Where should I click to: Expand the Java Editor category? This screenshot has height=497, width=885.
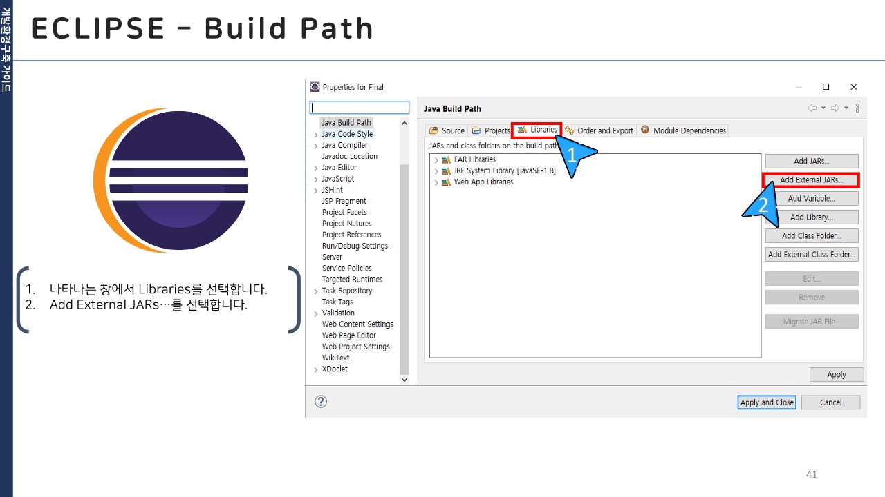point(316,168)
